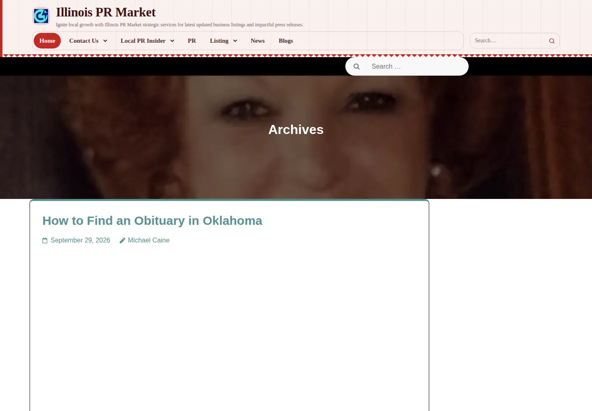This screenshot has width=592, height=411.
Task: Open the PR menu item
Action: (x=192, y=41)
